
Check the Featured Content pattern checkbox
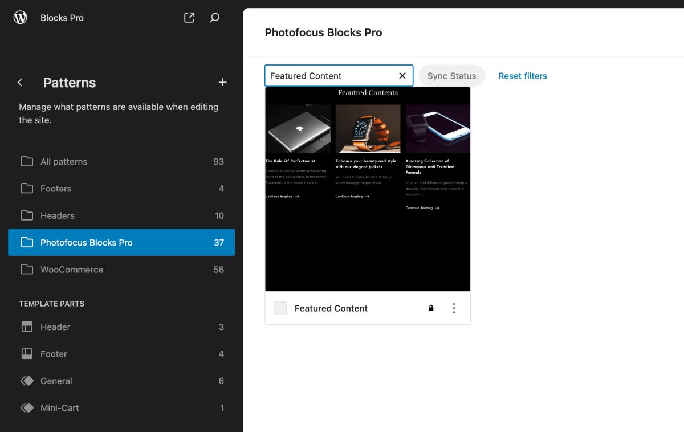click(279, 308)
